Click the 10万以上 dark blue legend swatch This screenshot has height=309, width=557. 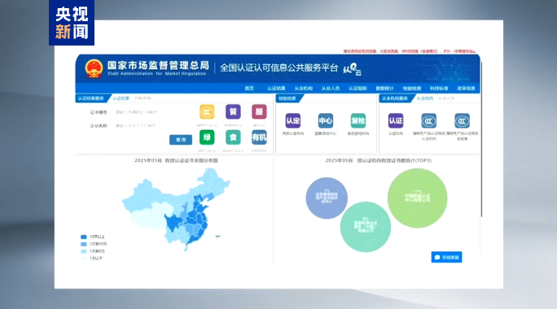[84, 237]
